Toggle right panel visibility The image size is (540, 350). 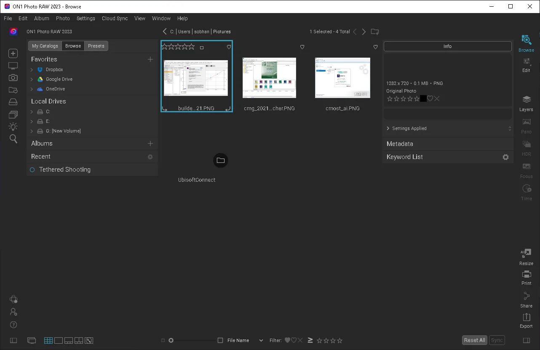coord(526,340)
